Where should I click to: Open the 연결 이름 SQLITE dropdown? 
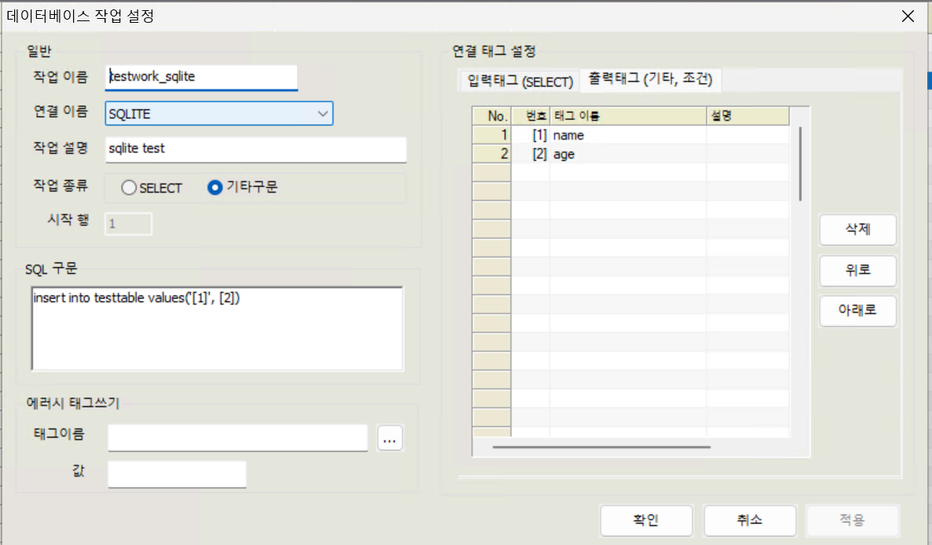click(x=218, y=113)
